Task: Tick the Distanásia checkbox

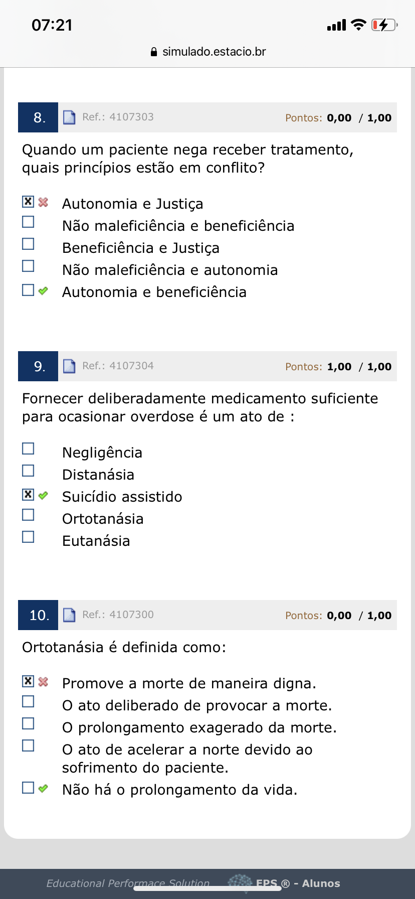Action: (28, 471)
